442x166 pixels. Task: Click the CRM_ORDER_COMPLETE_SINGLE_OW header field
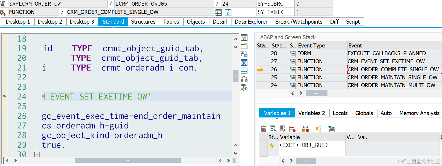coord(140,12)
